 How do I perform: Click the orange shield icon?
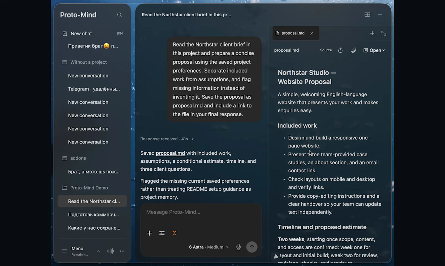click(x=174, y=233)
